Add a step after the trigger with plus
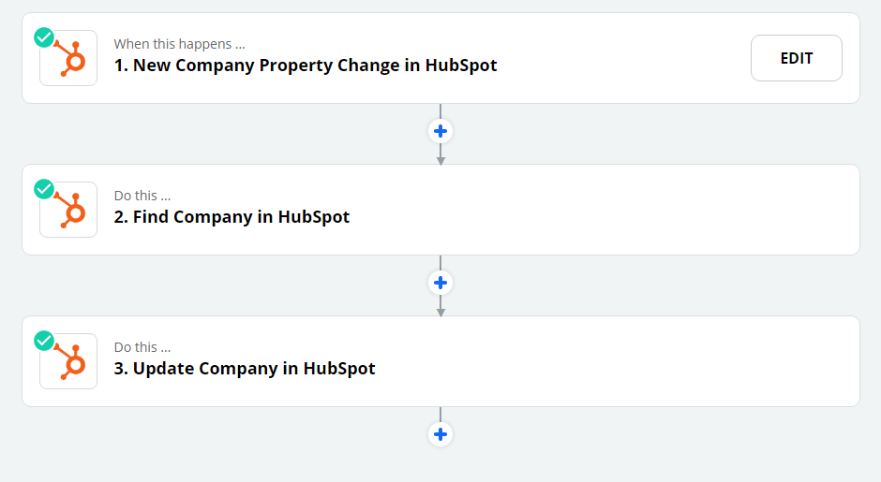Image resolution: width=881 pixels, height=482 pixels. tap(440, 131)
